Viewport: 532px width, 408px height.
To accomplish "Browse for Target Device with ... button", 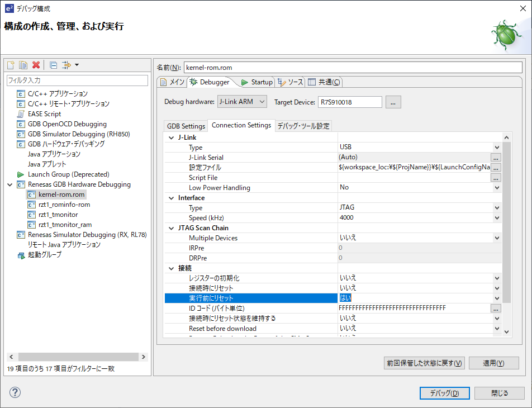I will click(393, 102).
